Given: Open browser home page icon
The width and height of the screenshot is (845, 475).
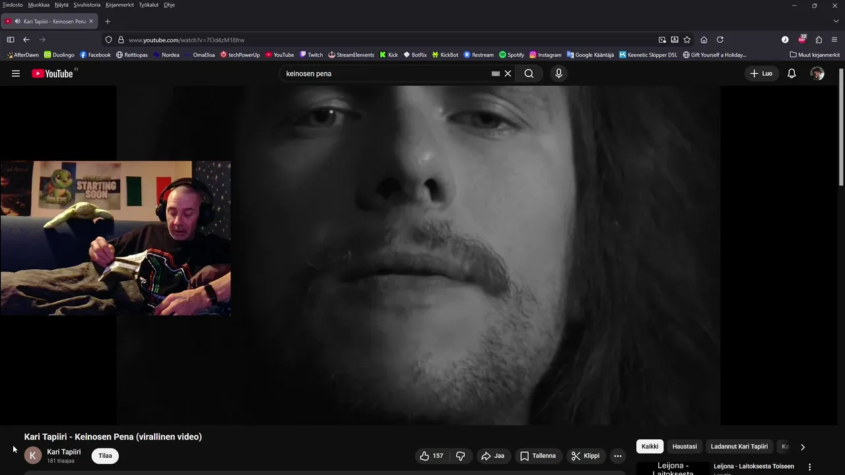Looking at the screenshot, I should [x=704, y=40].
